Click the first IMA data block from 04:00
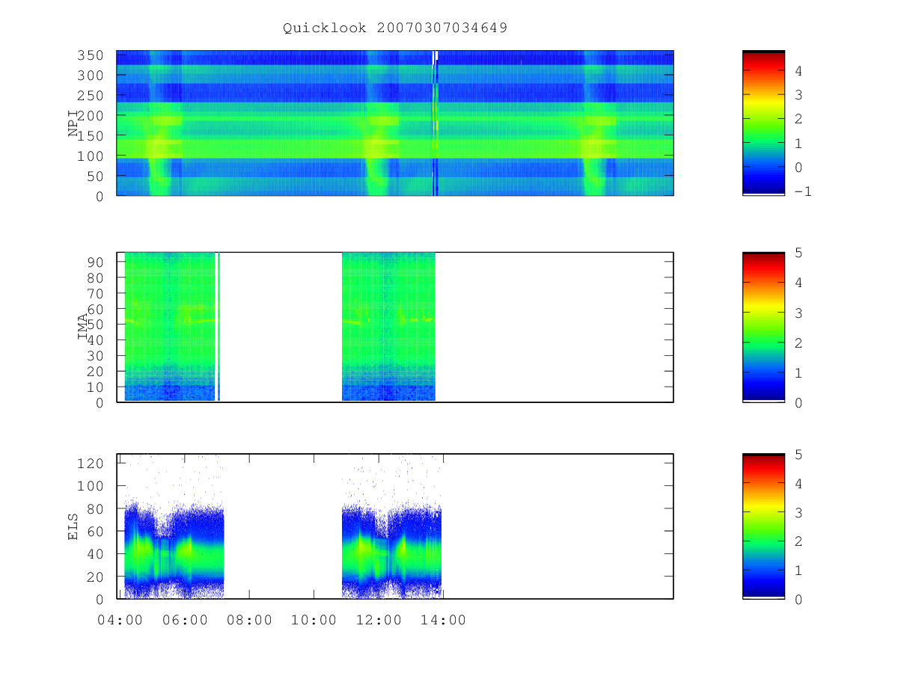 point(170,327)
